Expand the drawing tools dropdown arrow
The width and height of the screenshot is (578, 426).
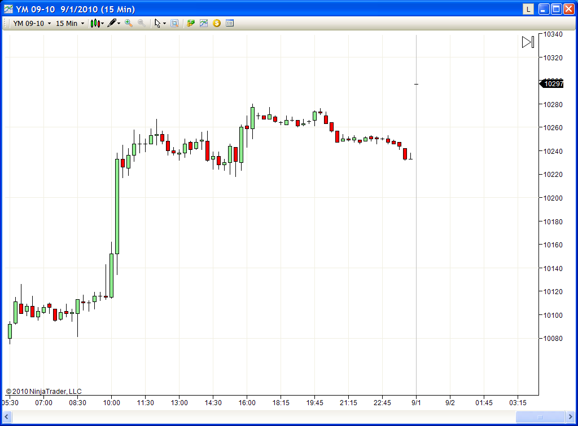coord(119,23)
